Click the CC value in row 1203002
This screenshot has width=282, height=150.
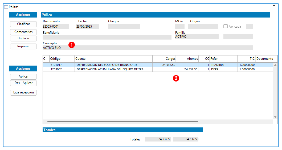click(204, 69)
